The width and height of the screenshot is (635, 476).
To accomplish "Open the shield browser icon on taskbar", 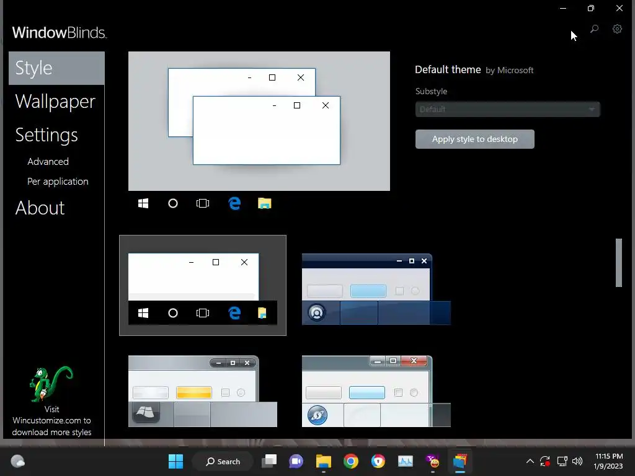I will pos(378,461).
